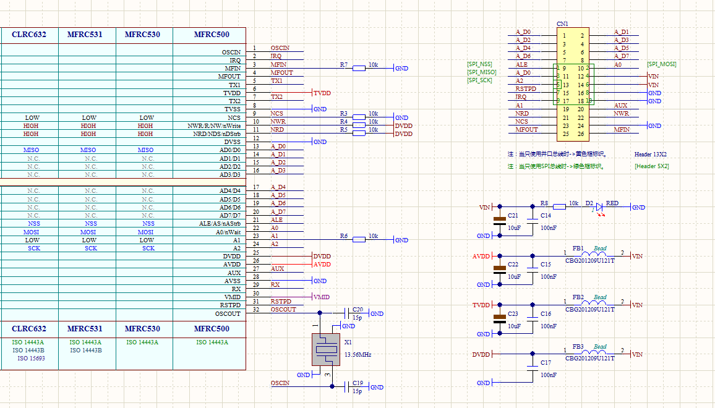715x408 pixels.
Task: Select resistor R4 symbol
Action: tap(359, 125)
